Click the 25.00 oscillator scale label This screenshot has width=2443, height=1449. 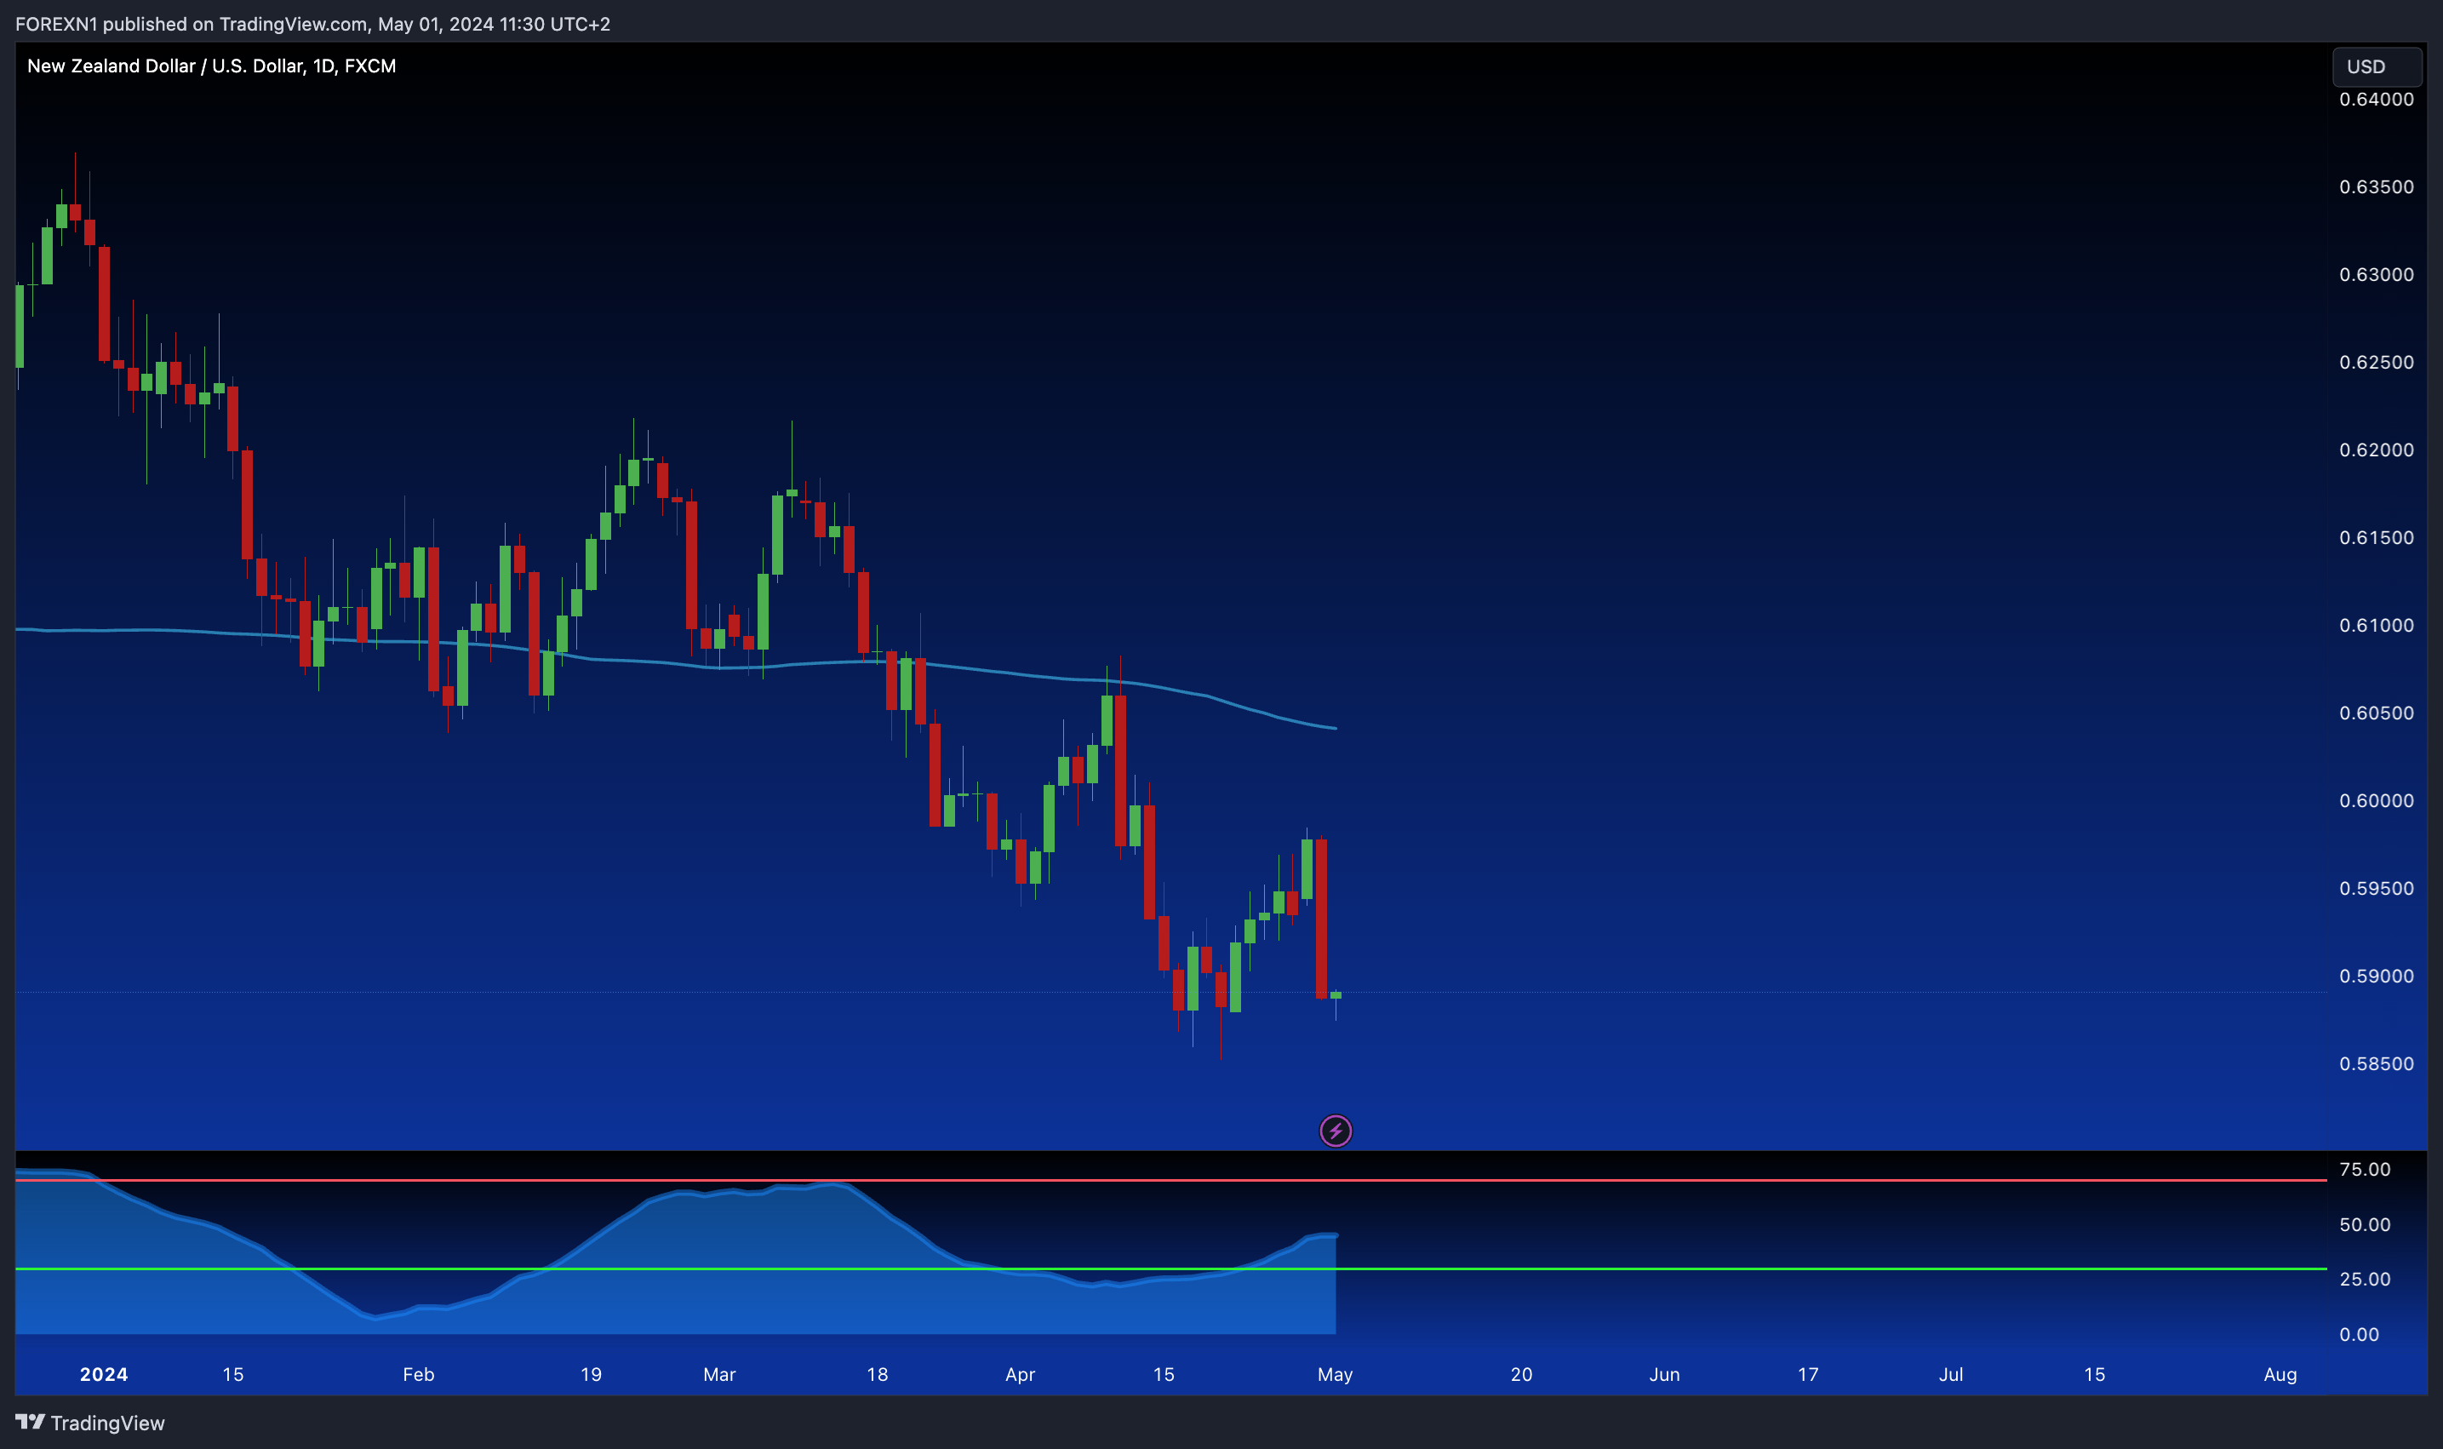tap(2365, 1279)
